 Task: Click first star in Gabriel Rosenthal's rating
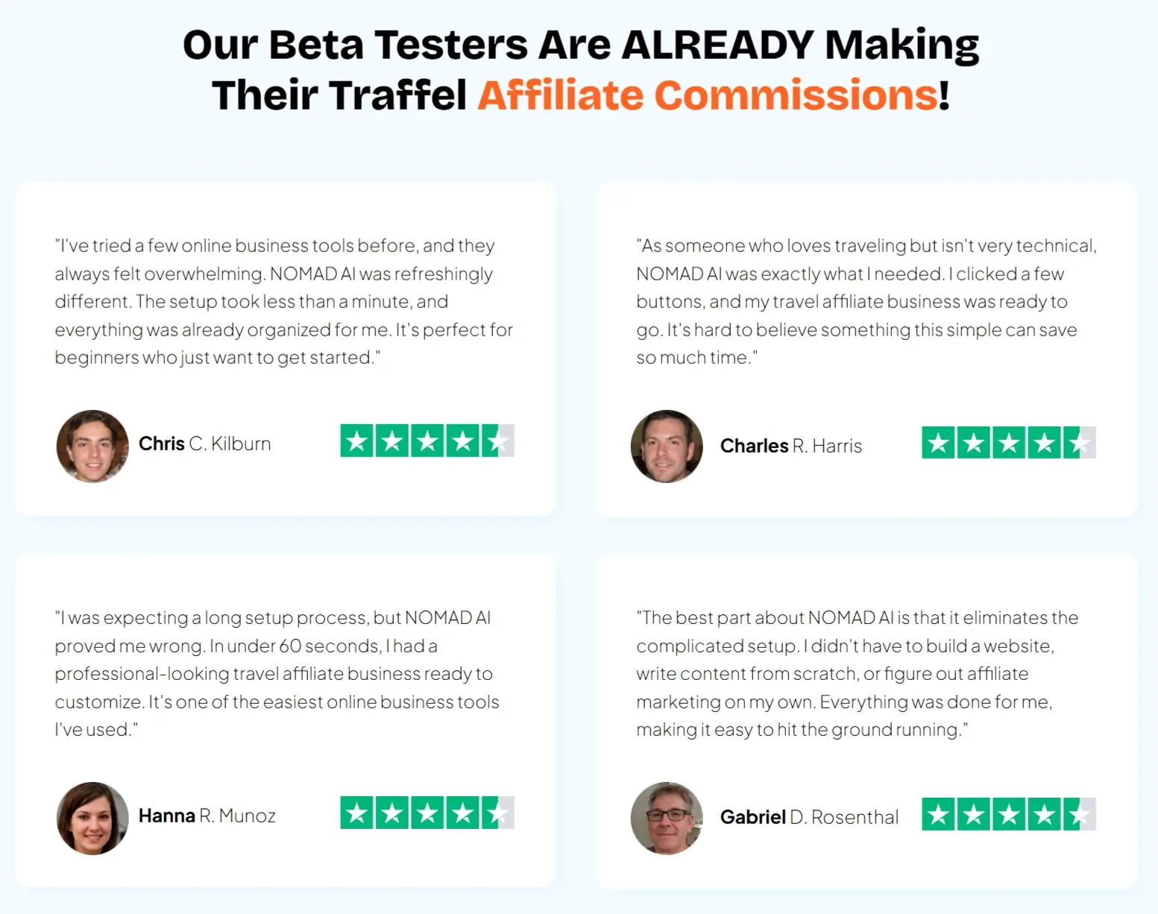pos(939,814)
